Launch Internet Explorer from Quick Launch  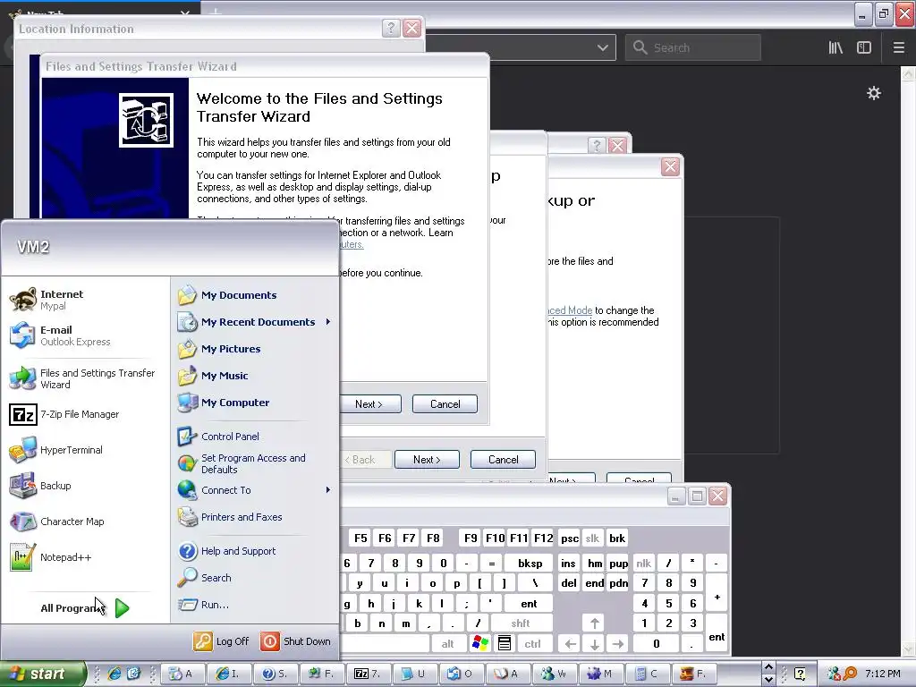coord(114,674)
